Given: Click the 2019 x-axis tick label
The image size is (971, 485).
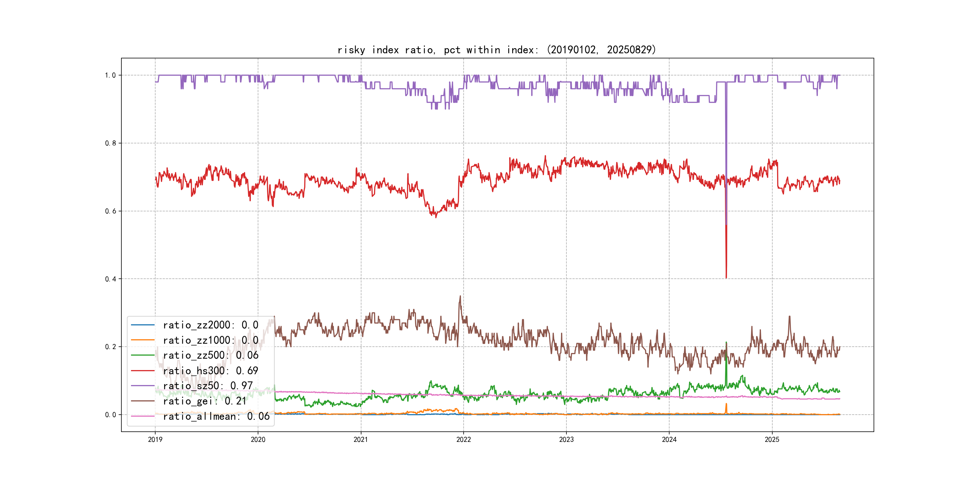Looking at the screenshot, I should tap(155, 439).
